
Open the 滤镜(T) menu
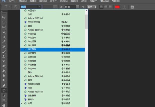coord(74,1)
